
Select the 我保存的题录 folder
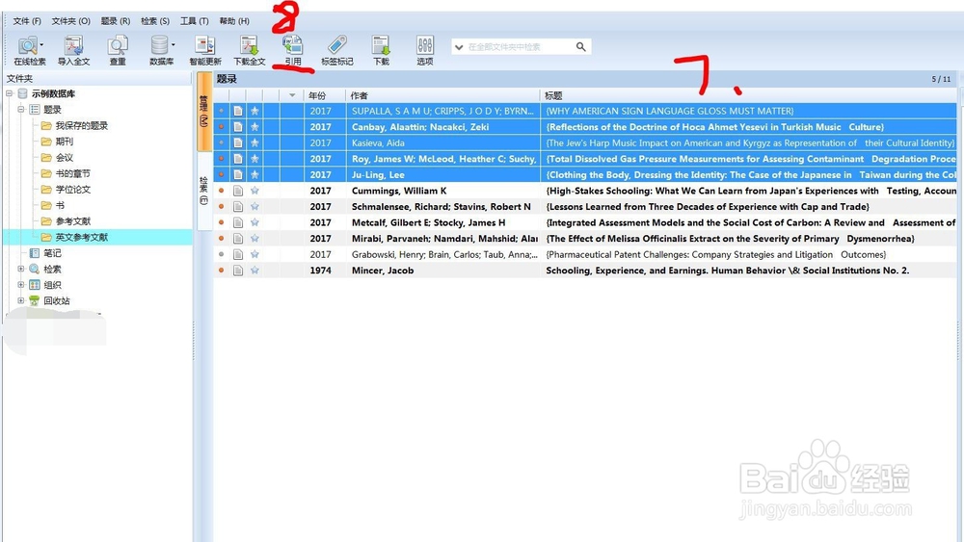point(81,125)
